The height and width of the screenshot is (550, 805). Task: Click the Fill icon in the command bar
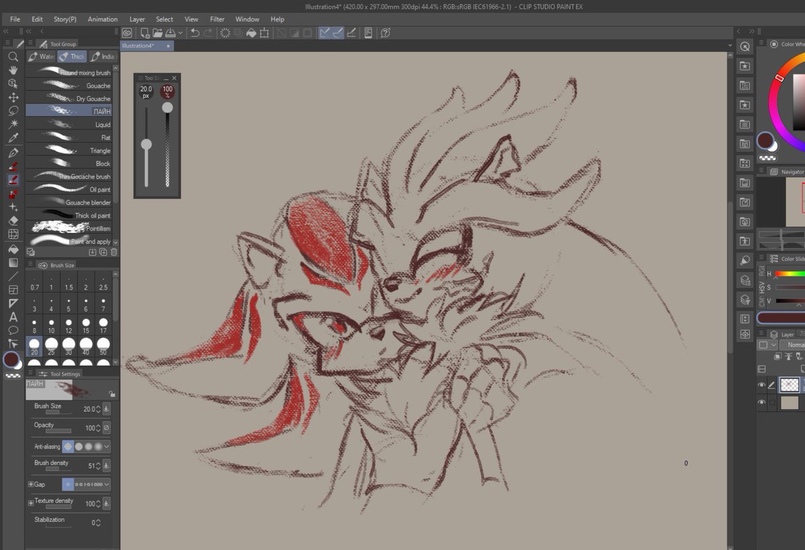tap(251, 32)
